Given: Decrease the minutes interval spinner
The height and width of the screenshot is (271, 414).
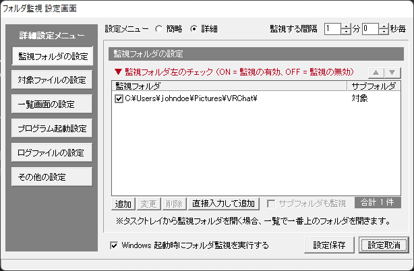Looking at the screenshot, I should [x=346, y=32].
